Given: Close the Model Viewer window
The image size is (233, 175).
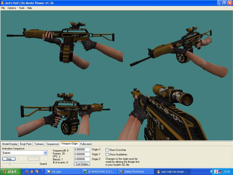Looking at the screenshot, I should (230, 3).
